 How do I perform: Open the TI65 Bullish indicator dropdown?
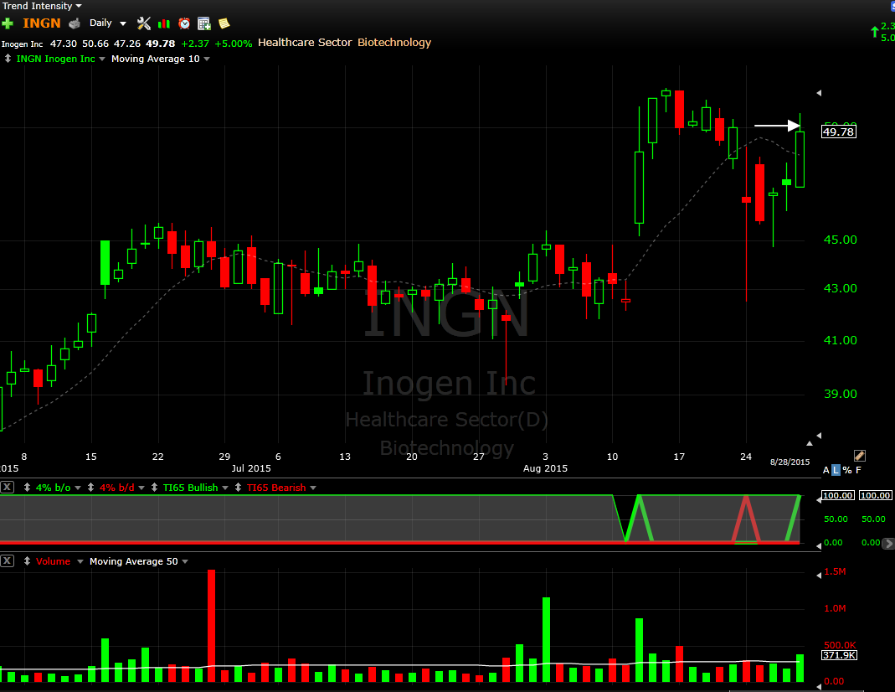pyautogui.click(x=225, y=488)
